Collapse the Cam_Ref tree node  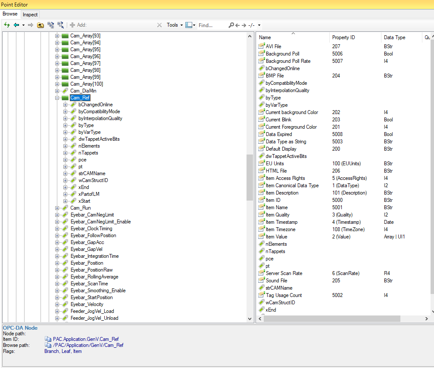[x=57, y=98]
